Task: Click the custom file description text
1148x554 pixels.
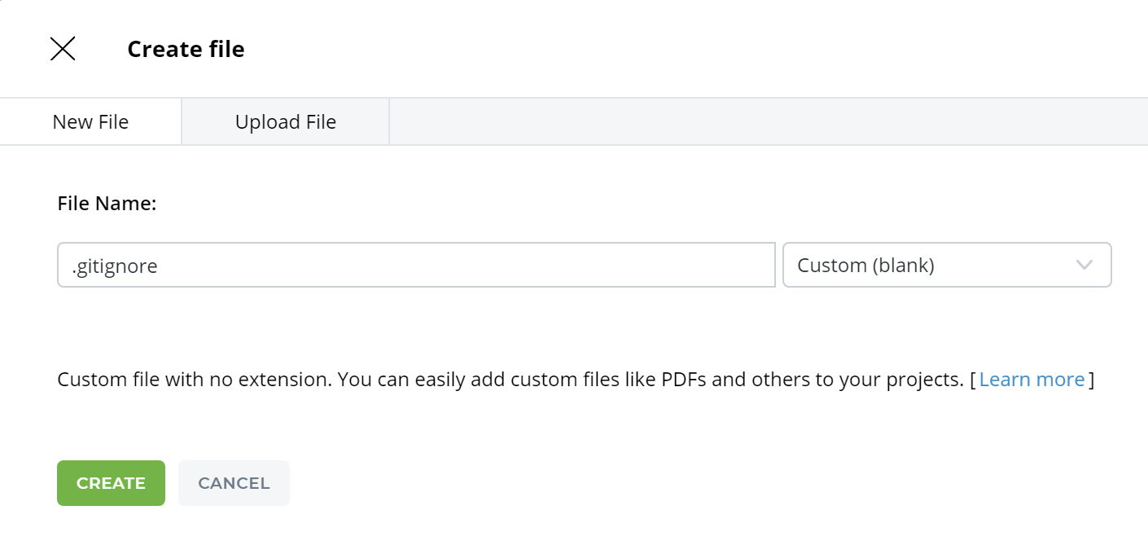Action: pos(510,380)
